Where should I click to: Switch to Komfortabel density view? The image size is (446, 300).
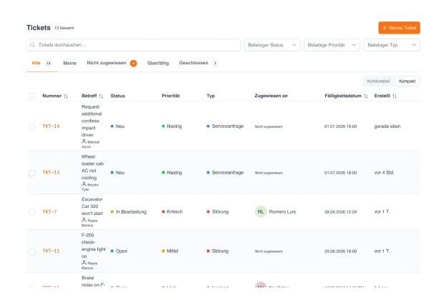(378, 81)
